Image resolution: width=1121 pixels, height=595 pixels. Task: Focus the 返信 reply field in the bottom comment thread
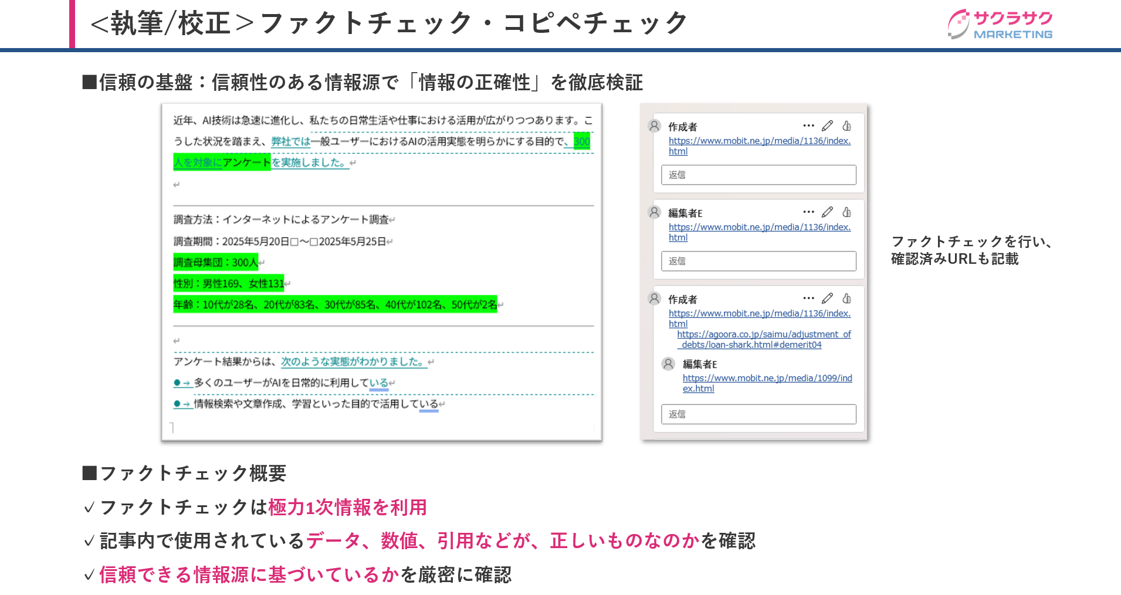pos(758,414)
